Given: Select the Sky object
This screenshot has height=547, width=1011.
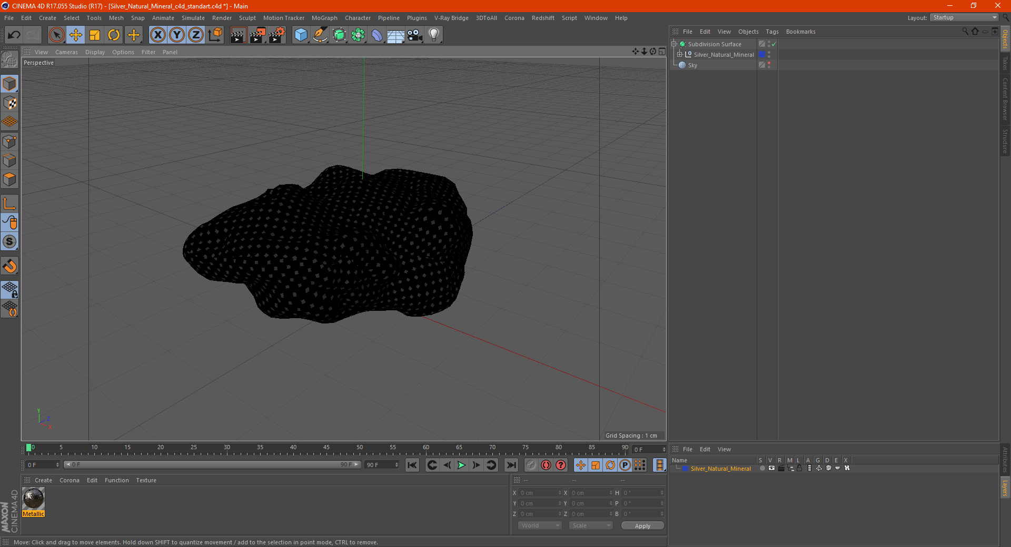Looking at the screenshot, I should tap(692, 65).
